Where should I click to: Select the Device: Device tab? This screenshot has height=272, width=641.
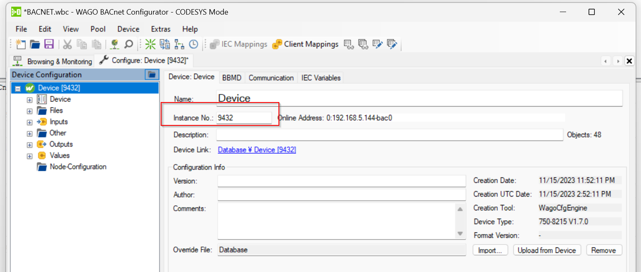point(191,77)
